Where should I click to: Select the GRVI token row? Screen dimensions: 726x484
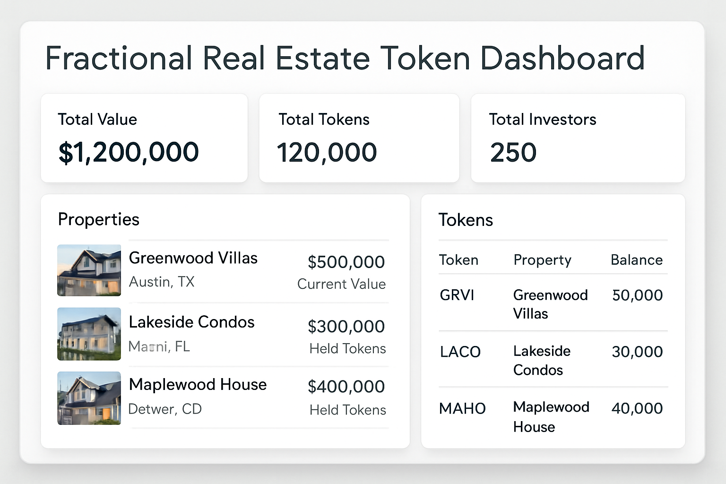tap(551, 303)
